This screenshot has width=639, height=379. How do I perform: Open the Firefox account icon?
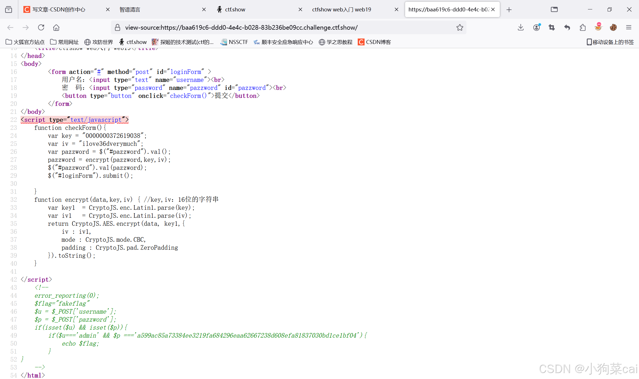[x=536, y=27]
